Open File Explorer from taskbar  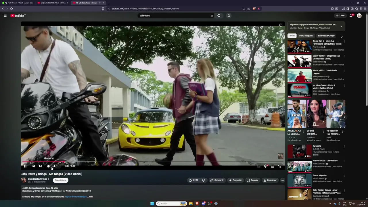191,204
